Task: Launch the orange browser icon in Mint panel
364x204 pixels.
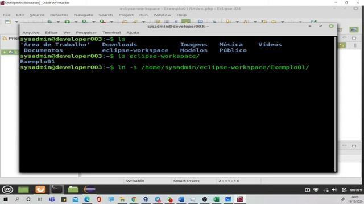Action: click(40, 190)
